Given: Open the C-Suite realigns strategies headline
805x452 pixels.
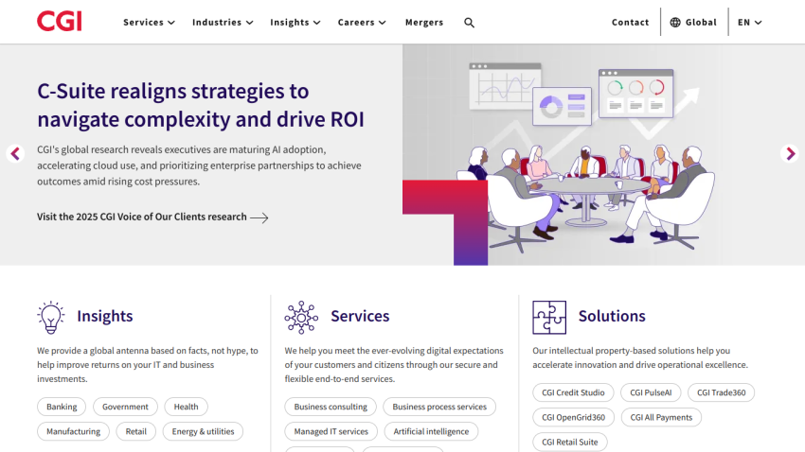Looking at the screenshot, I should click(x=200, y=105).
